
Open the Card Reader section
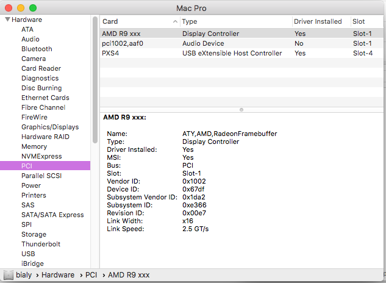click(x=41, y=68)
